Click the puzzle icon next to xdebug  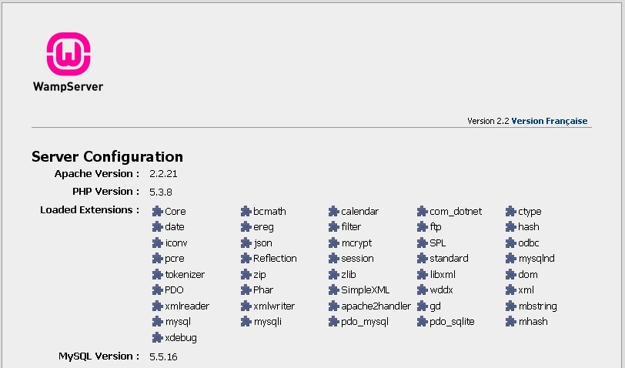pyautogui.click(x=158, y=338)
